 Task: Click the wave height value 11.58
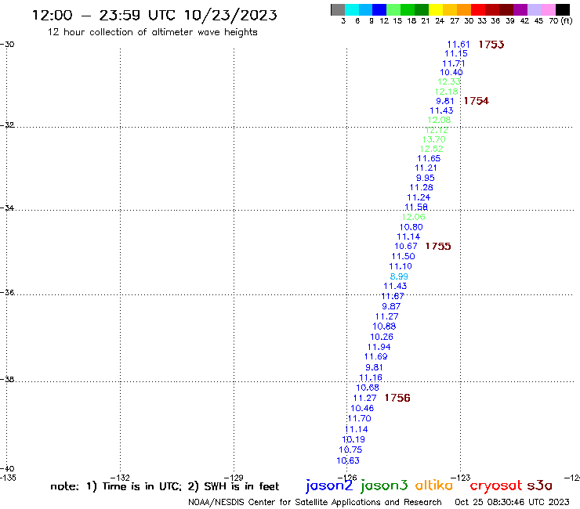tap(416, 208)
